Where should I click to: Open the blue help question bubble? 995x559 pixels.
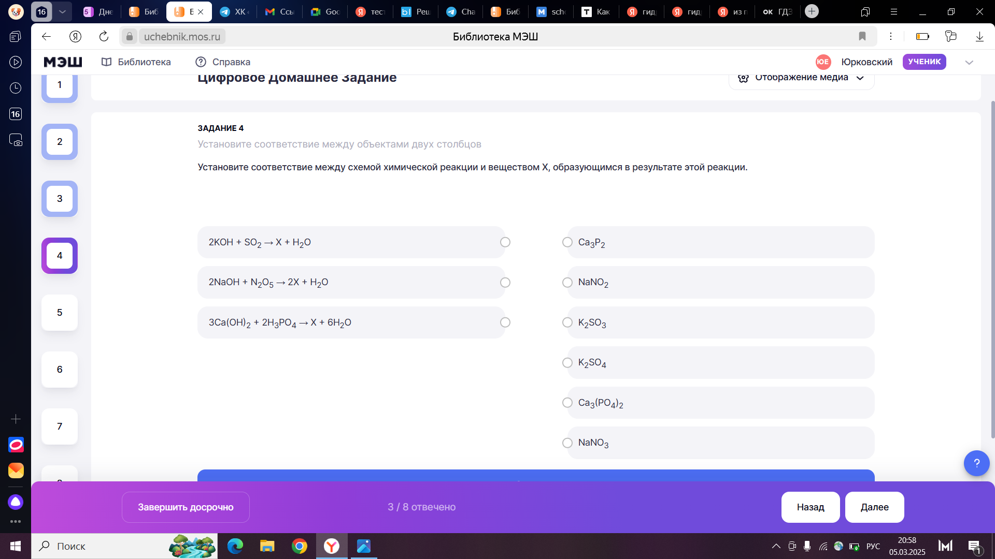[976, 463]
